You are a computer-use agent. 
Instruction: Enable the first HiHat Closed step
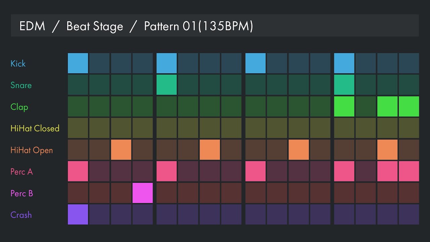[78, 128]
